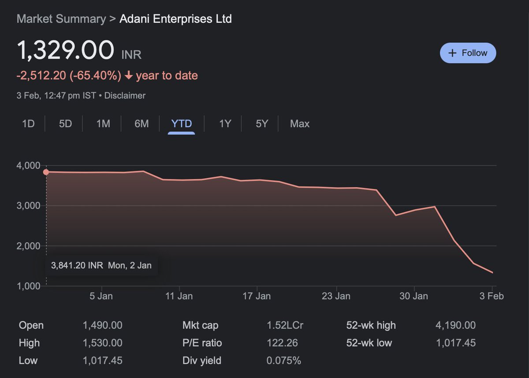Click the 5 Jan x-axis label

101,296
